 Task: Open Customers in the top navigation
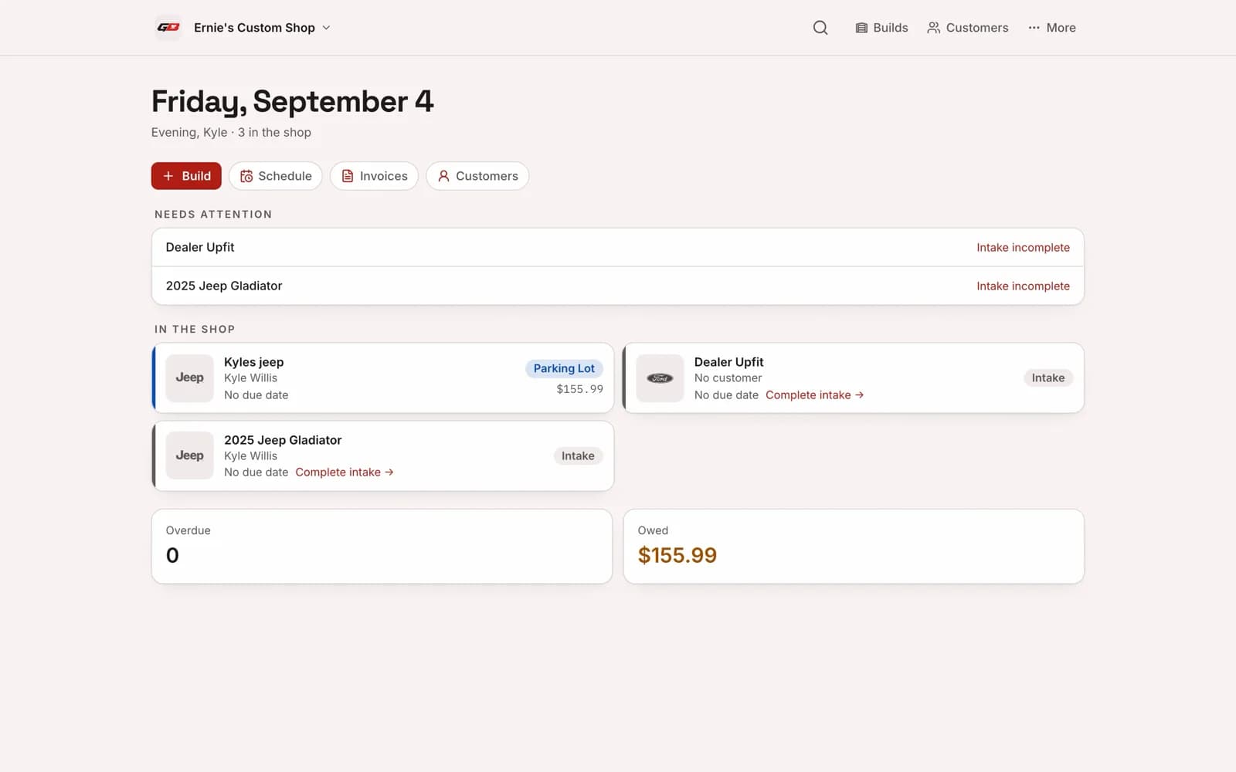[968, 28]
